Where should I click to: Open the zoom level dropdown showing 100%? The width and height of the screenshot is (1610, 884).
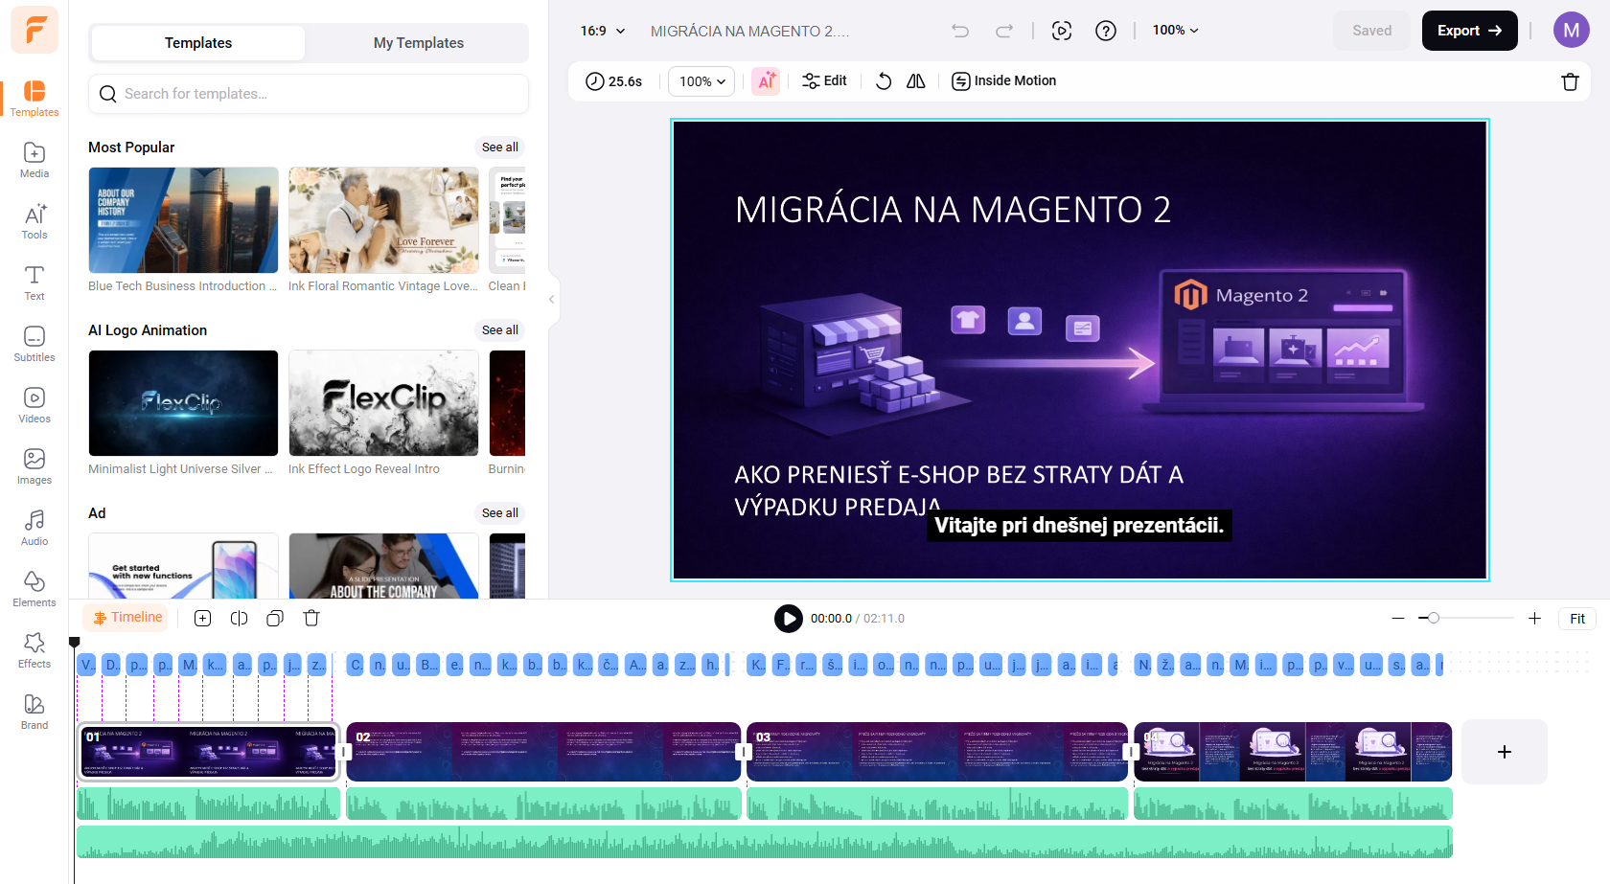click(1175, 30)
